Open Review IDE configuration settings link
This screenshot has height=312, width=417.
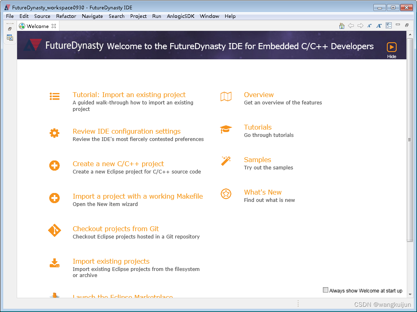(x=127, y=131)
